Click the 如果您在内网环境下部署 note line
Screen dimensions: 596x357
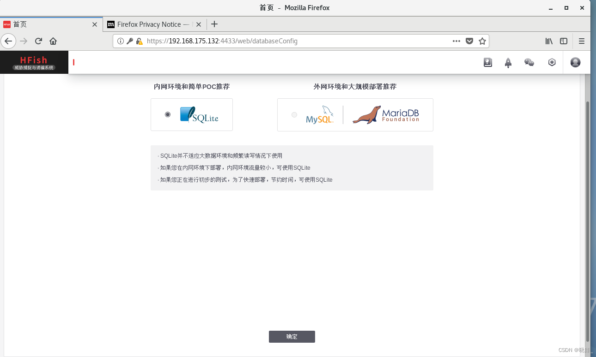pyautogui.click(x=234, y=168)
